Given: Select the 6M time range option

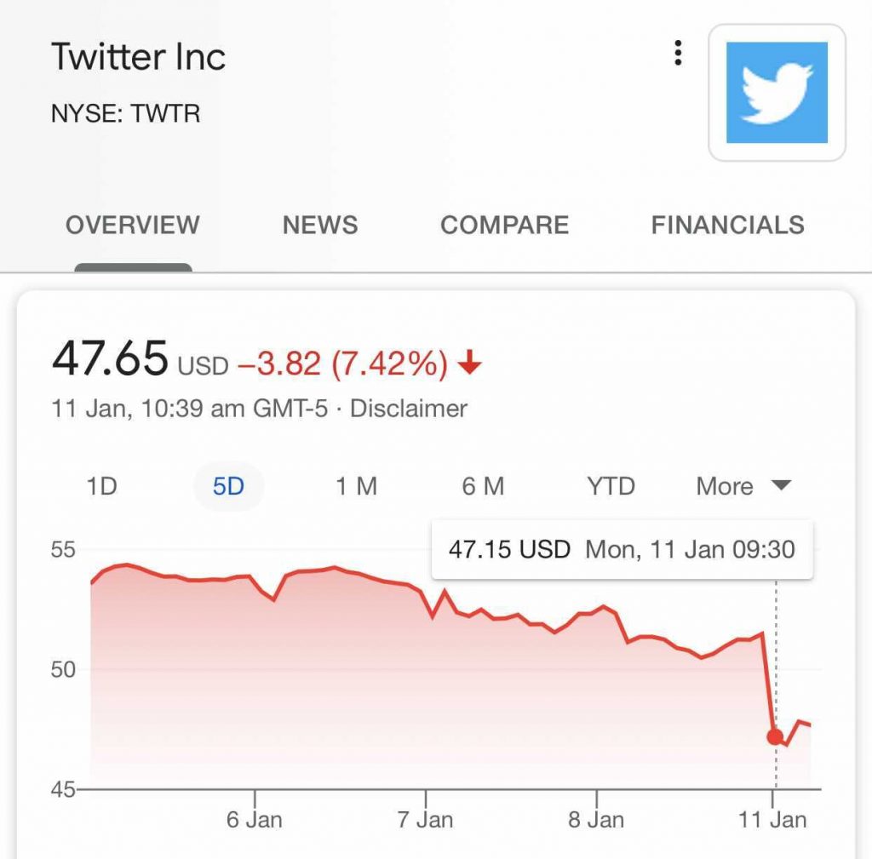Looking at the screenshot, I should click(482, 486).
